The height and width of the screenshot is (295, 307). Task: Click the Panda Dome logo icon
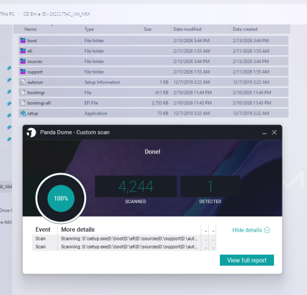point(31,132)
